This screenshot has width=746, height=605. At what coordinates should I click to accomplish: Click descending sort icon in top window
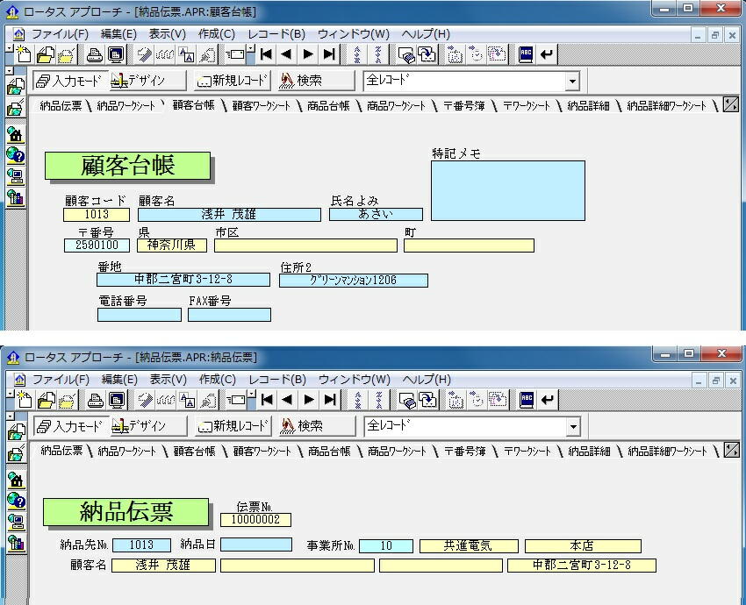pos(378,54)
